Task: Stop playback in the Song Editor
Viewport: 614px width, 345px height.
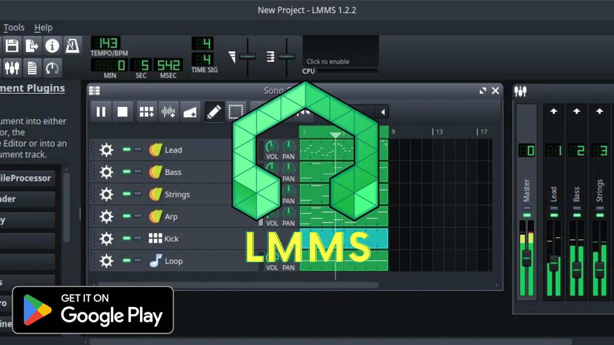Action: point(123,112)
